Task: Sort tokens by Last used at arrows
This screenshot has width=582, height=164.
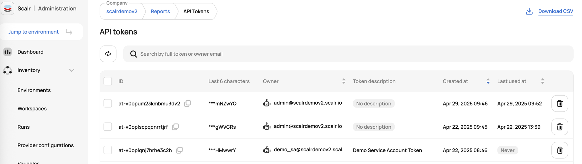Action: pyautogui.click(x=542, y=81)
